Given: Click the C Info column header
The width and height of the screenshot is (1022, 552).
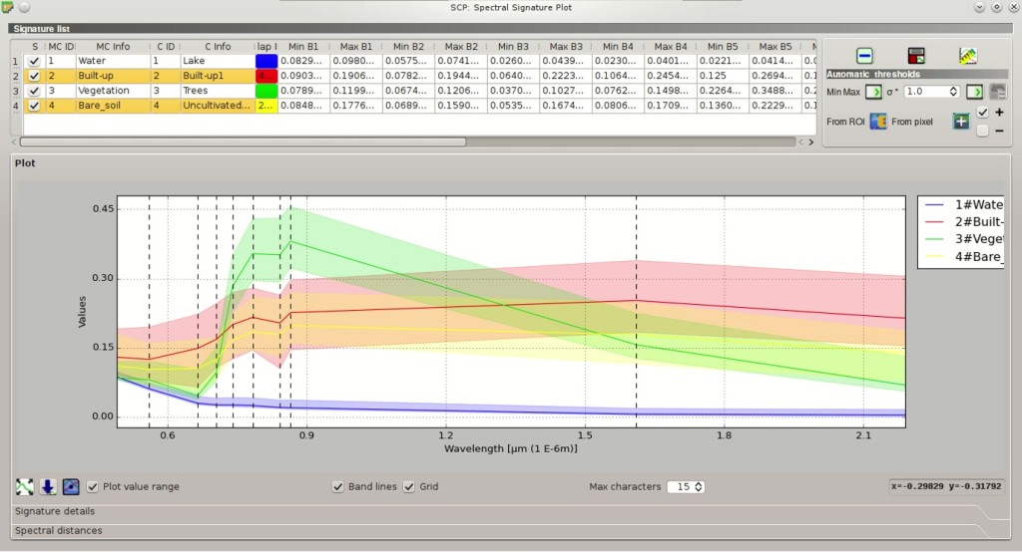Looking at the screenshot, I should pyautogui.click(x=218, y=46).
